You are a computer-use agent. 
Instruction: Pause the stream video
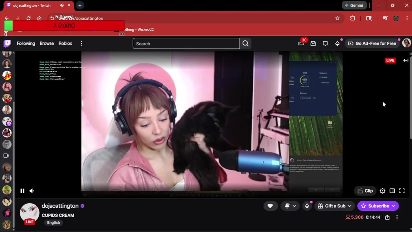point(22,191)
